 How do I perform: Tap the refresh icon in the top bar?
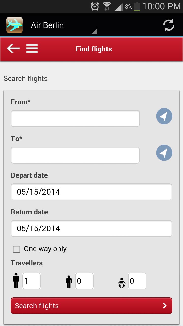(169, 25)
